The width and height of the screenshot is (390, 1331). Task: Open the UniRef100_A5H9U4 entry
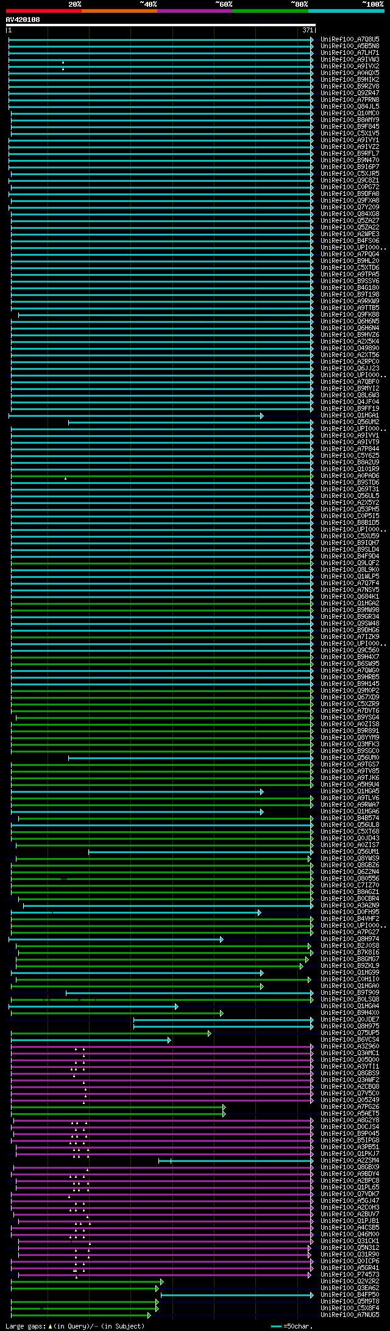(x=350, y=784)
